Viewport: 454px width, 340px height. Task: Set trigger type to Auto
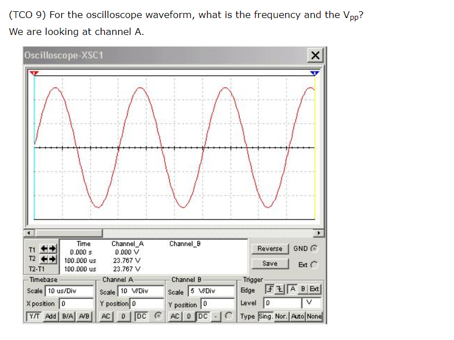298,316
